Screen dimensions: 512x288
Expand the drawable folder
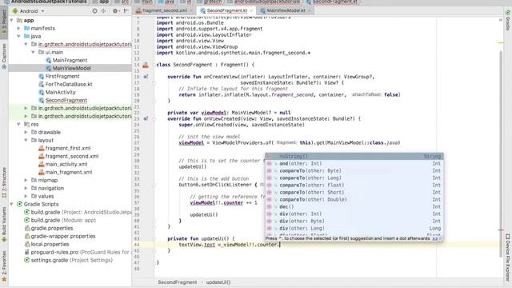pyautogui.click(x=26, y=132)
